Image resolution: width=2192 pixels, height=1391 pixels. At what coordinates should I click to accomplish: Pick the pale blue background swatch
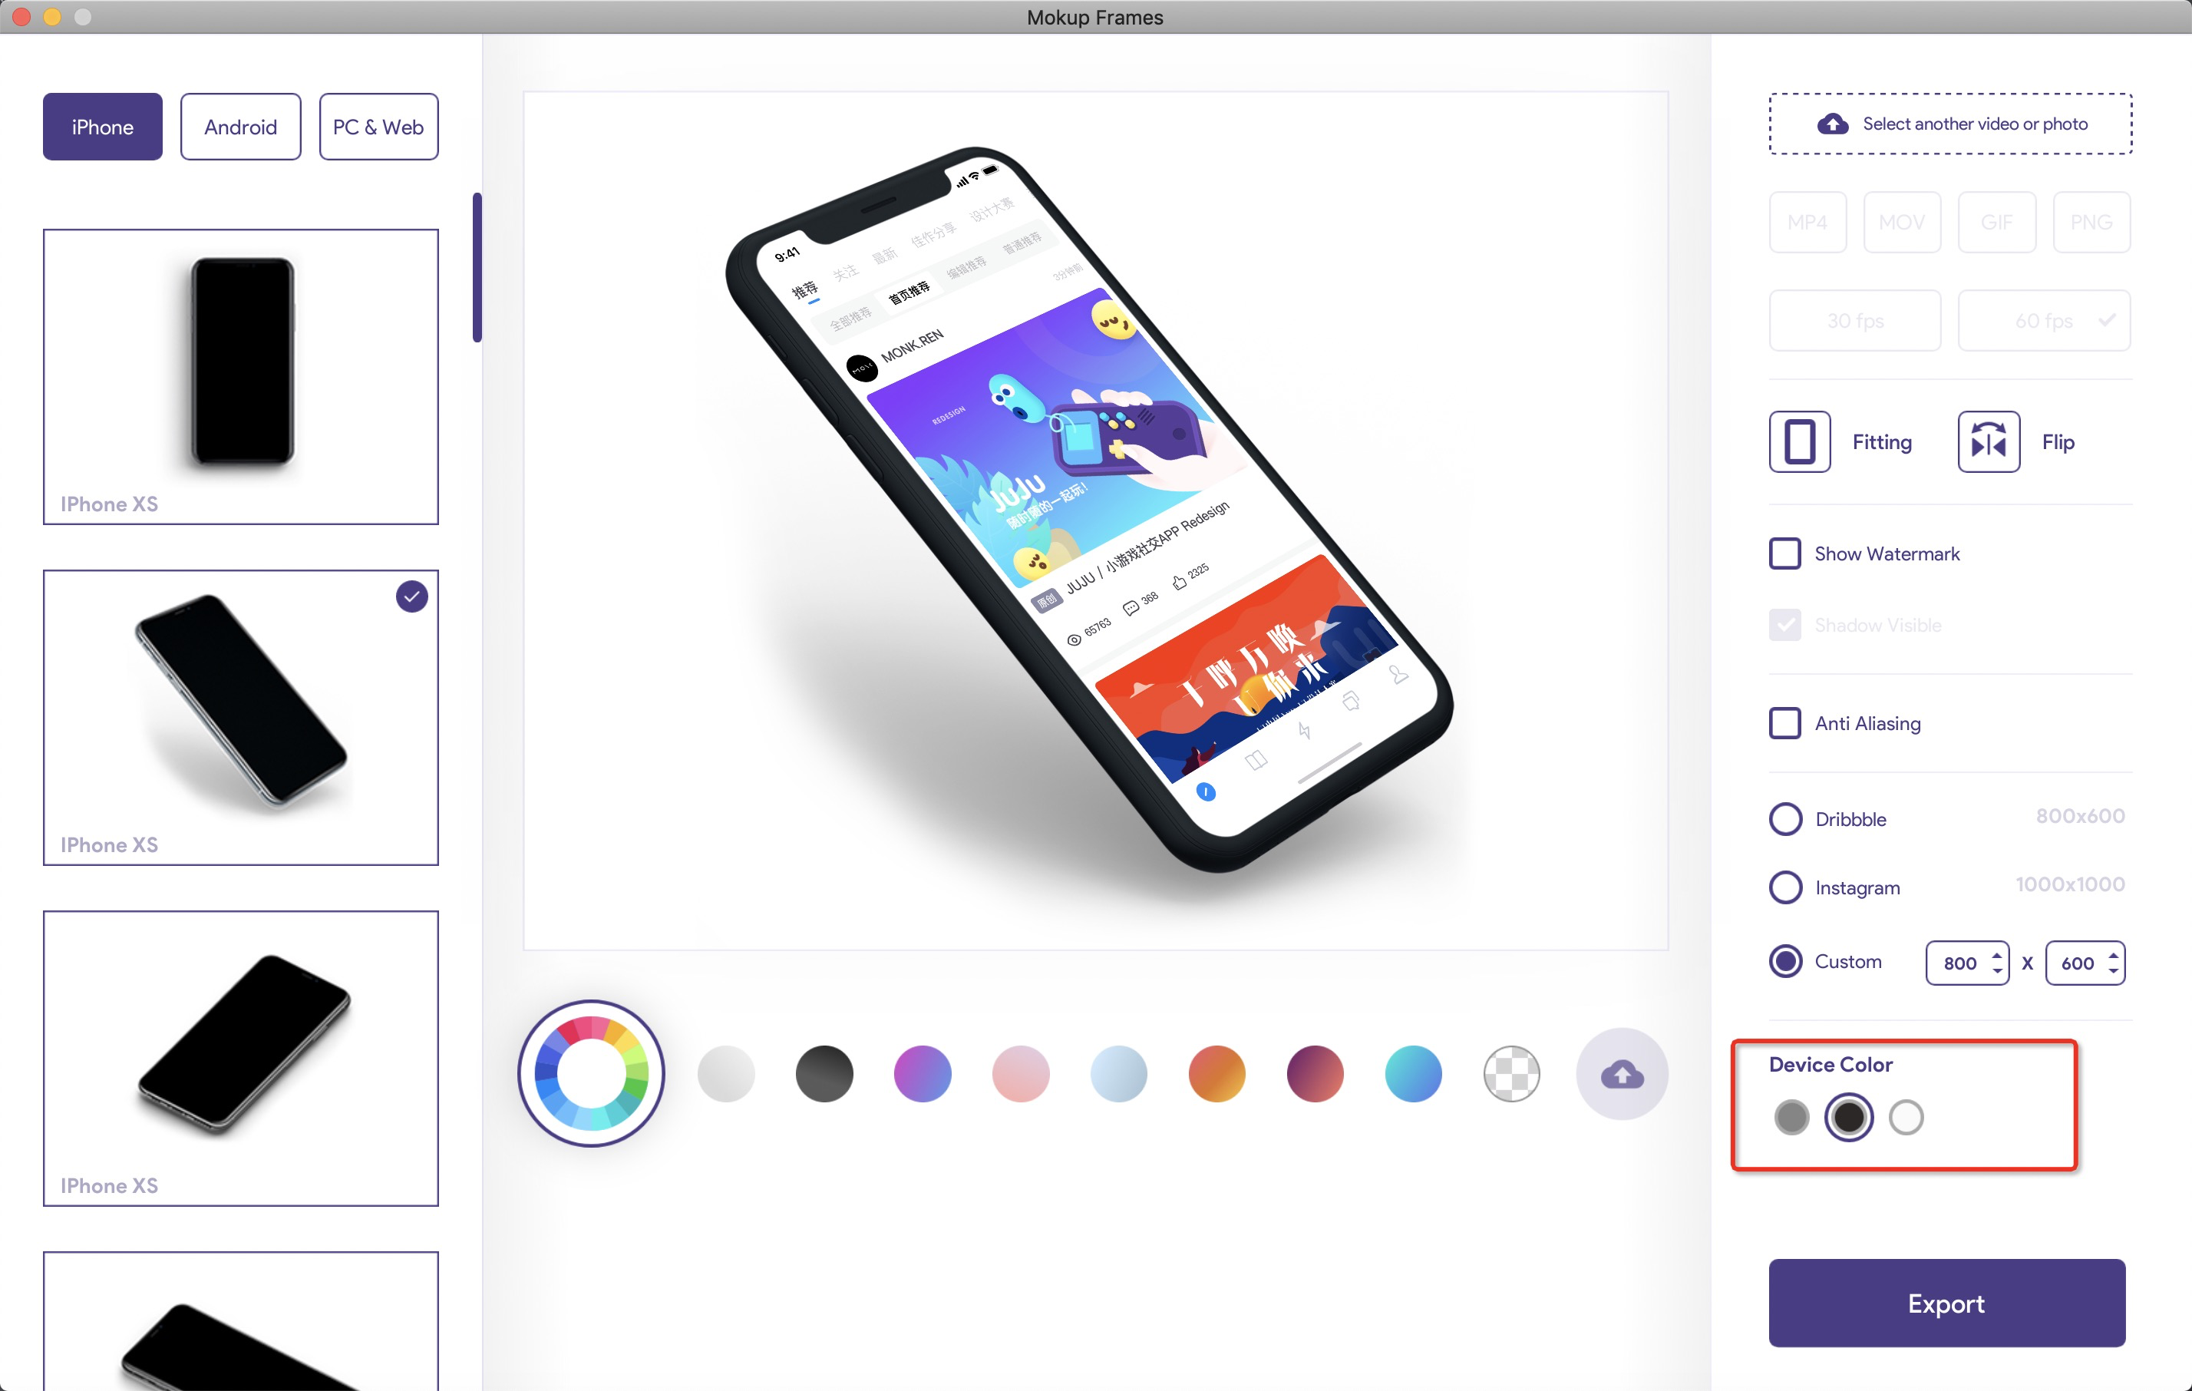pyautogui.click(x=1119, y=1074)
